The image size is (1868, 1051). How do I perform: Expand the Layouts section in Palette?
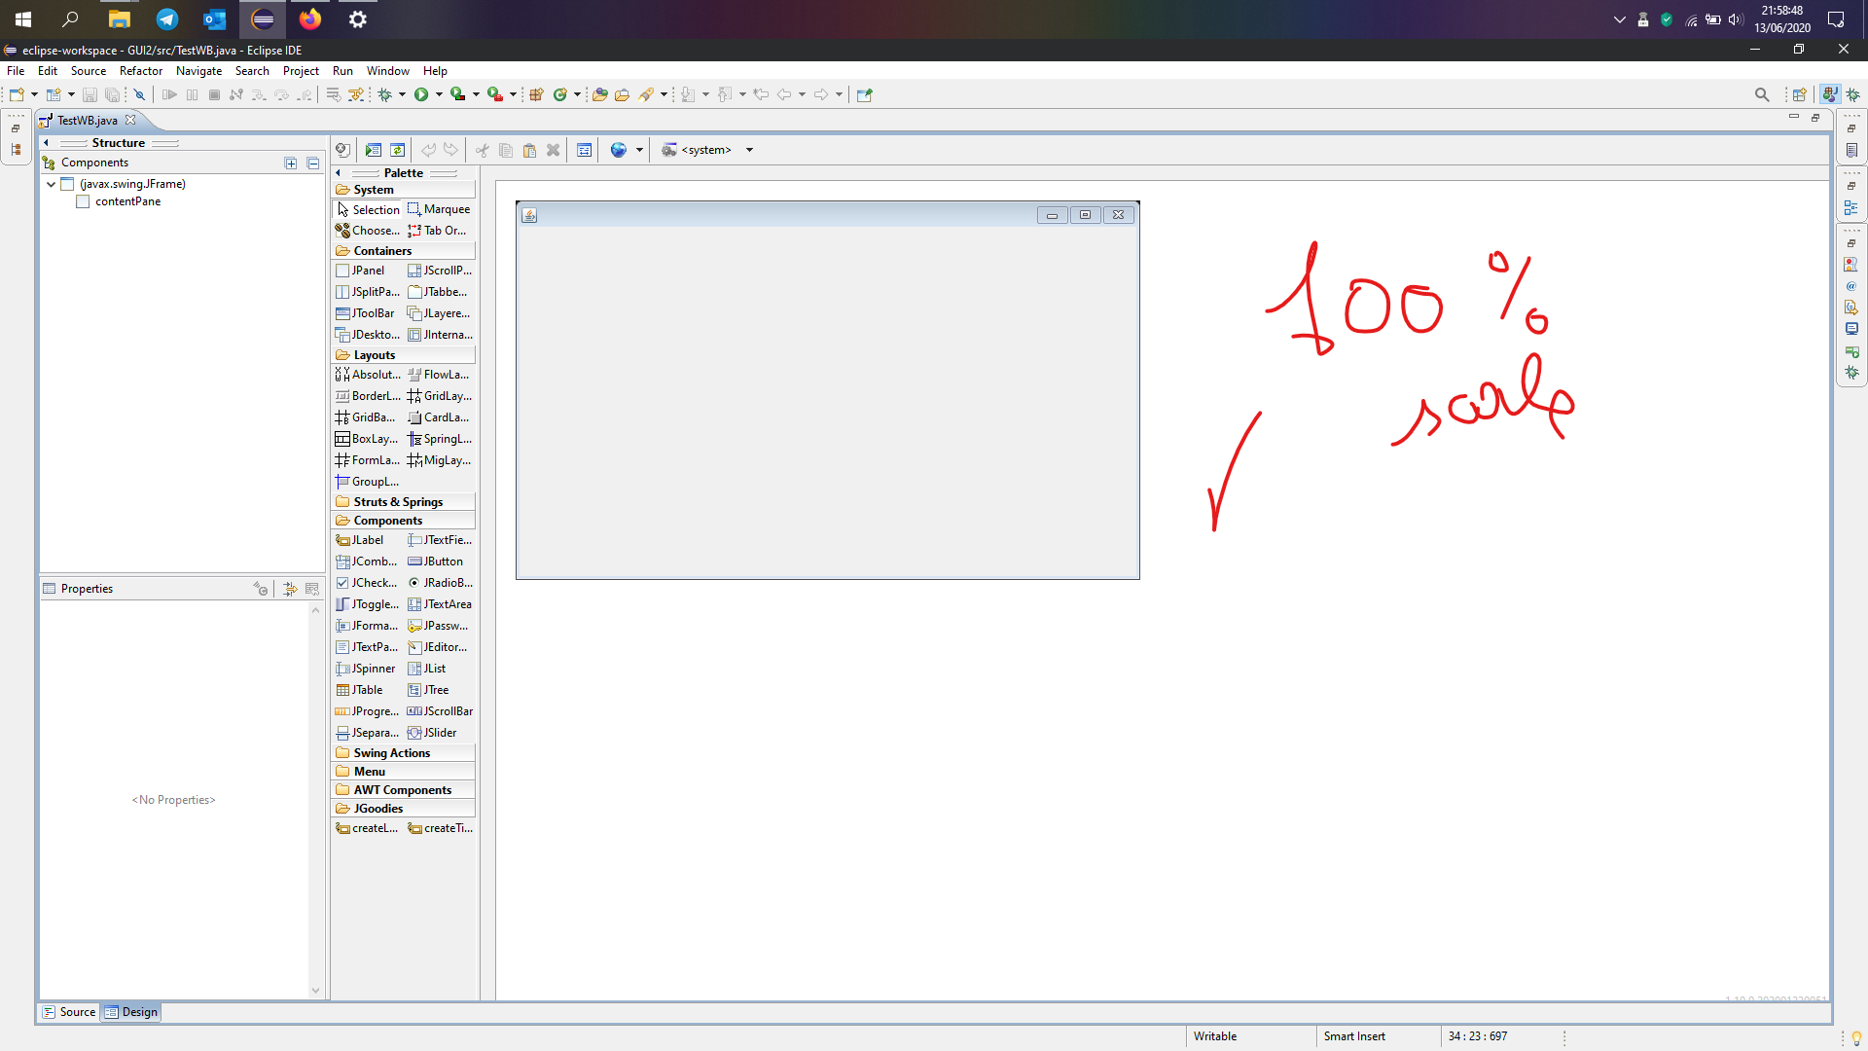[374, 354]
